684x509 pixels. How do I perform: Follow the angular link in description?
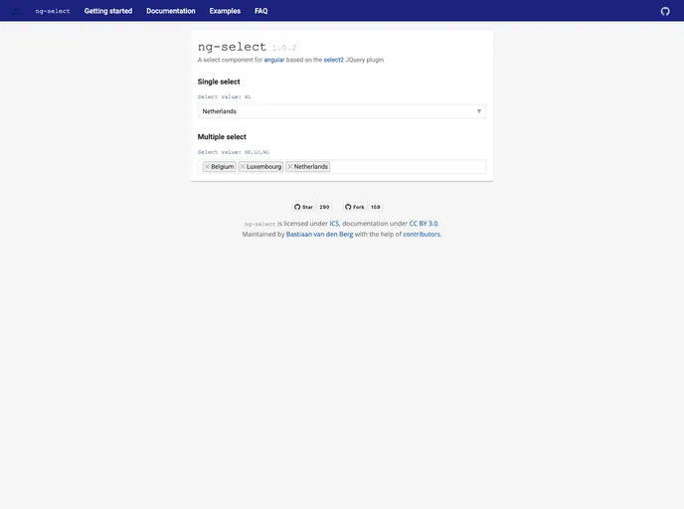[x=274, y=60]
